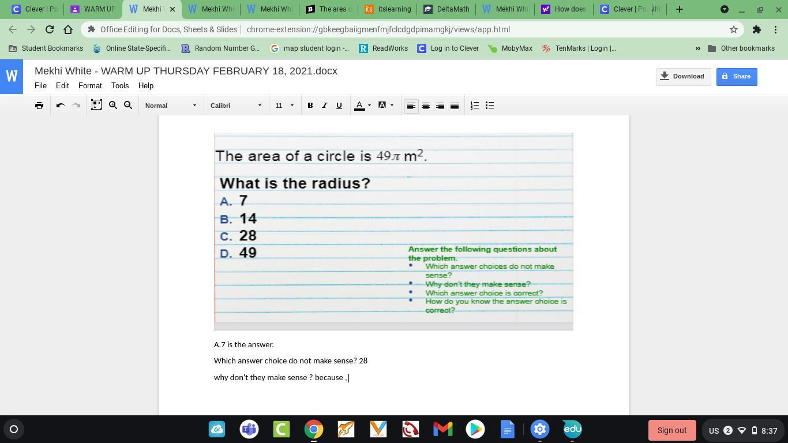Toggle underline formatting
Screen dimensions: 788x443
pyautogui.click(x=339, y=106)
